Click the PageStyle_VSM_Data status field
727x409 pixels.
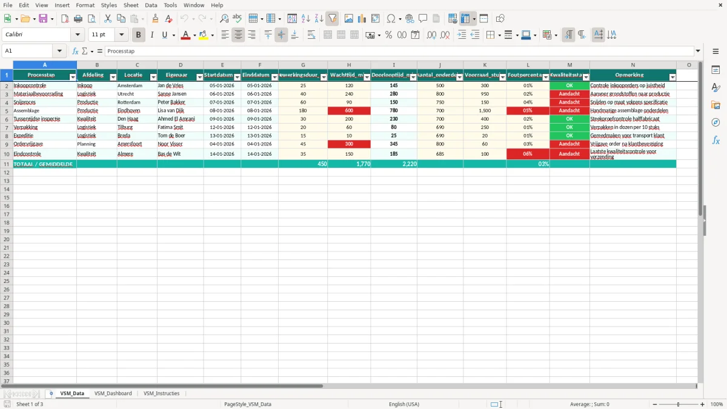[248, 404]
